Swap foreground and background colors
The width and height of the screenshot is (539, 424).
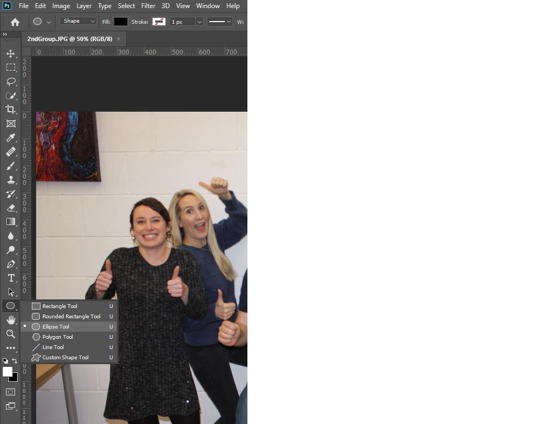click(x=15, y=361)
